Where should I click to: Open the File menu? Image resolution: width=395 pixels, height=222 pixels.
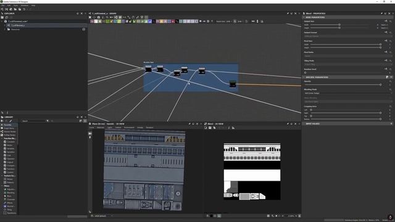[2, 6]
